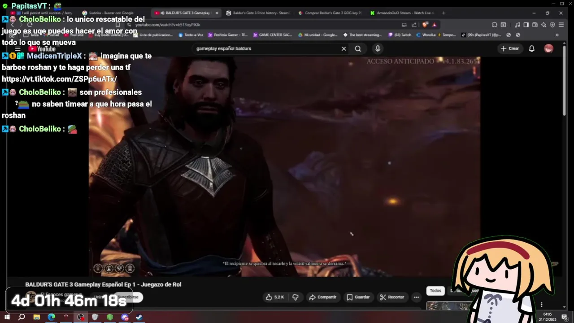Open a new browser tab
This screenshot has width=574, height=323.
click(x=444, y=13)
